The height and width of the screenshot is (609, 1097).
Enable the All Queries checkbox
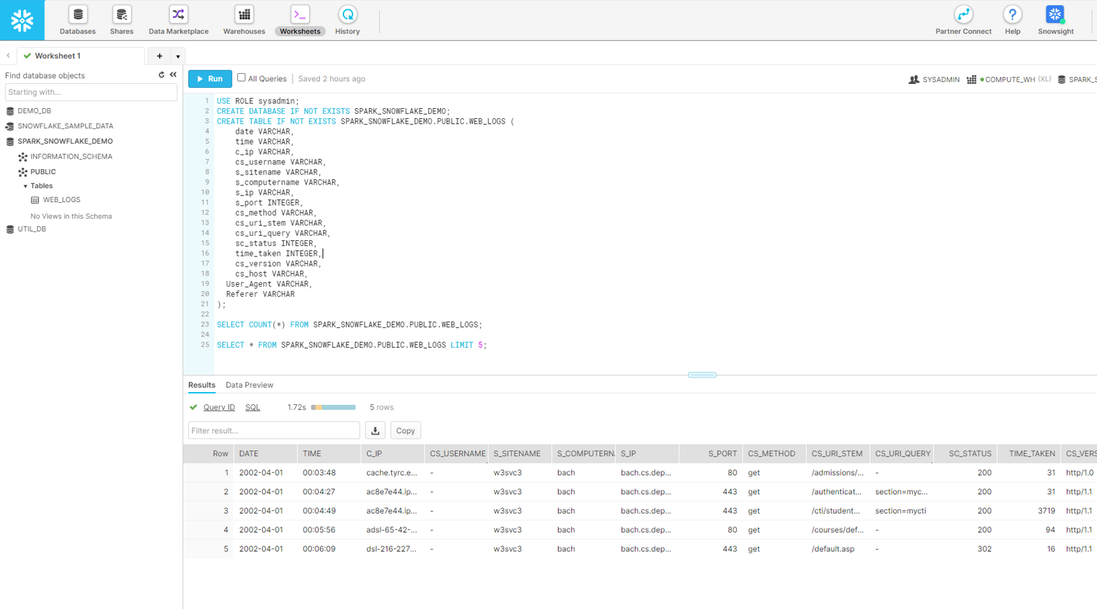[241, 78]
